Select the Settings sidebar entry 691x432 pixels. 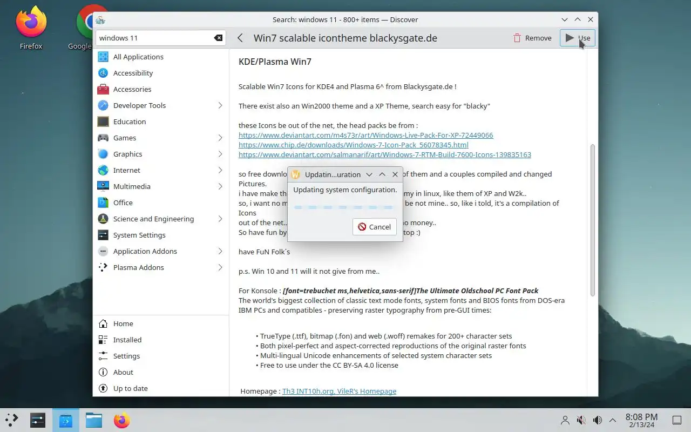coord(161,356)
